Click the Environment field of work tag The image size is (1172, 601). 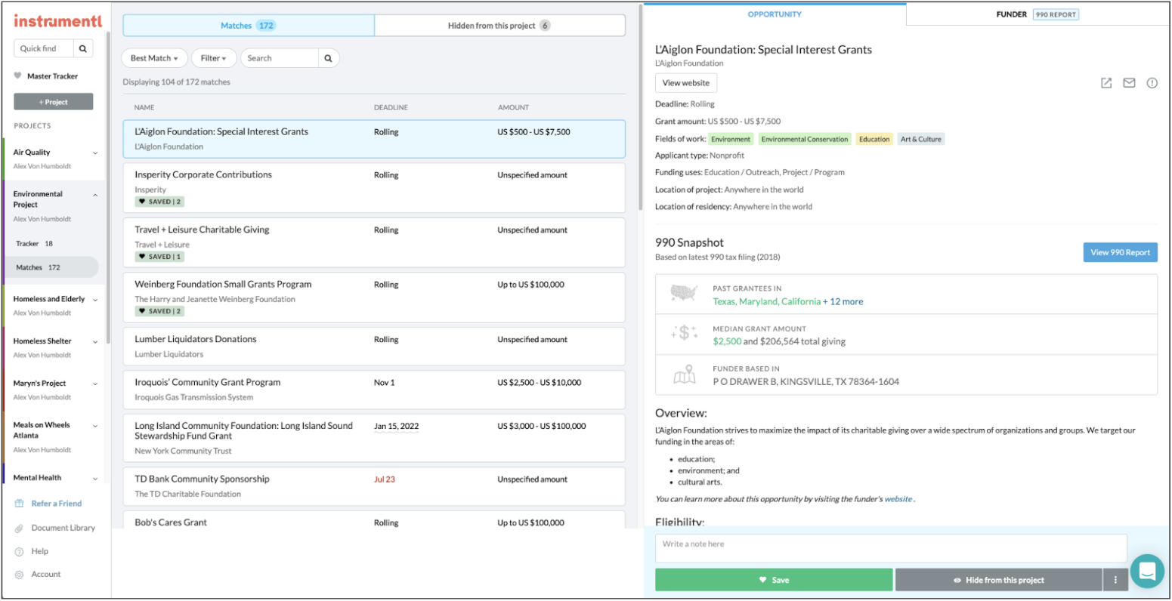tap(731, 139)
